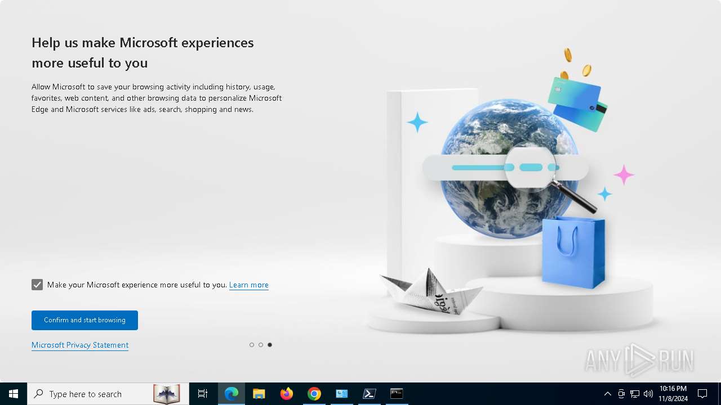Open the Microsoft Privacy Statement link

point(80,345)
